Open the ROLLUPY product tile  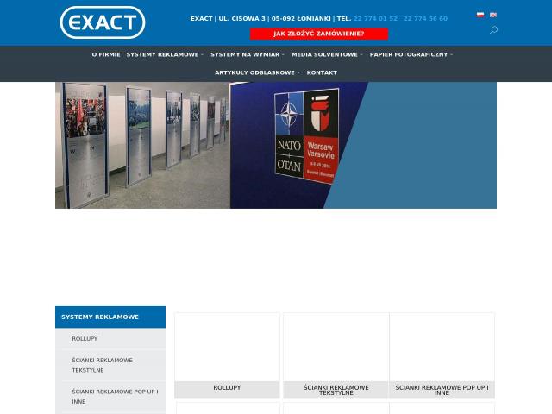[227, 354]
